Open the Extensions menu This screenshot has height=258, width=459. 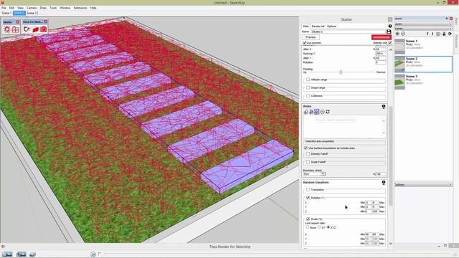pos(80,8)
